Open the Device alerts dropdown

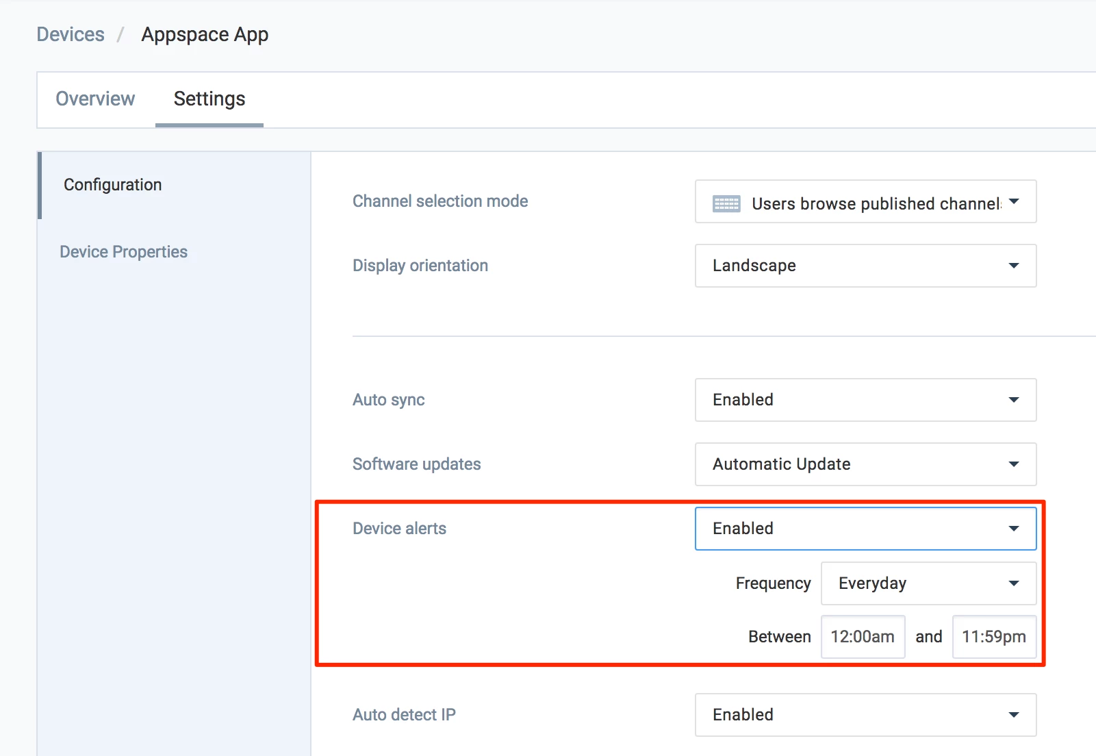865,529
